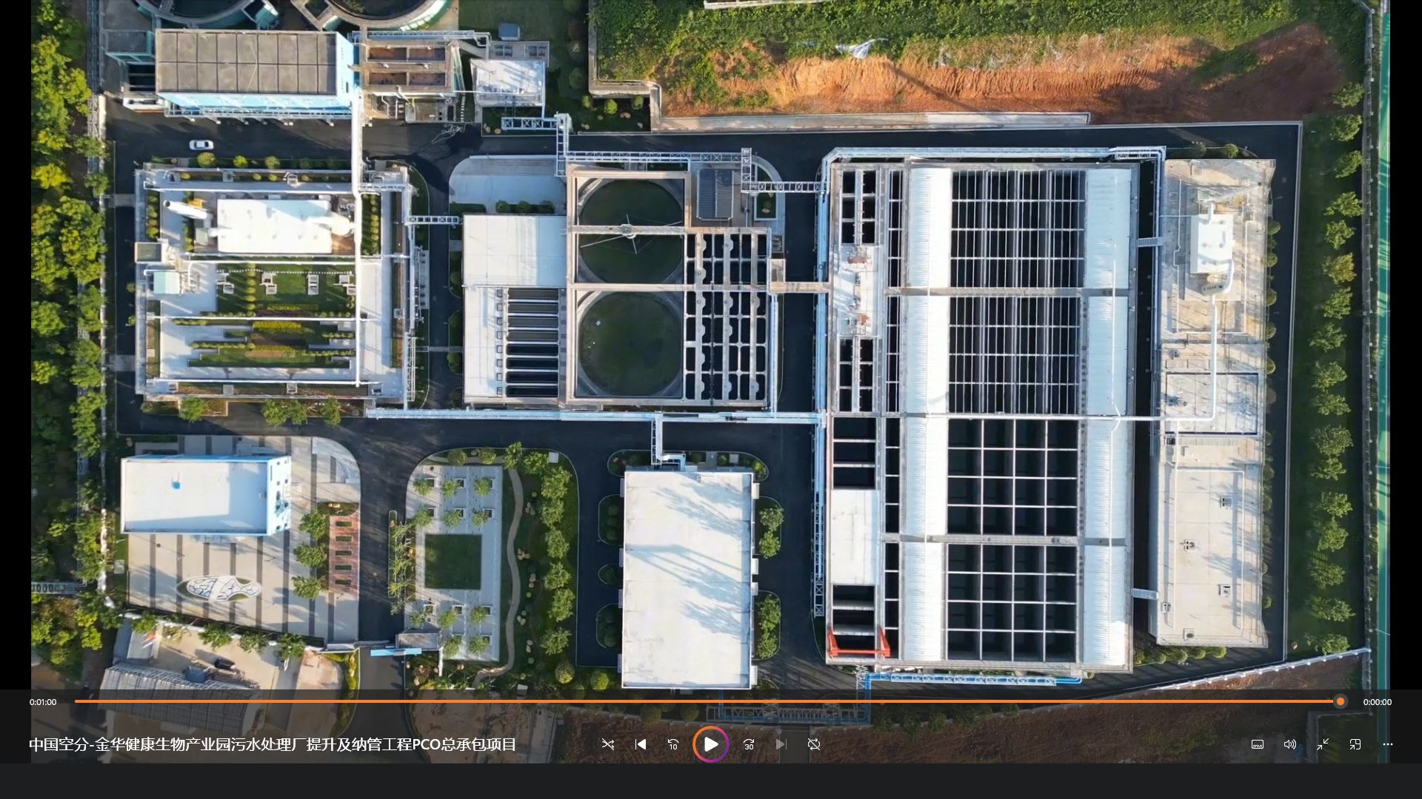This screenshot has width=1422, height=799.
Task: Open the volume control
Action: tap(1290, 744)
